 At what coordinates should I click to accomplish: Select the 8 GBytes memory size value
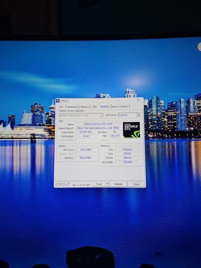(x=127, y=150)
